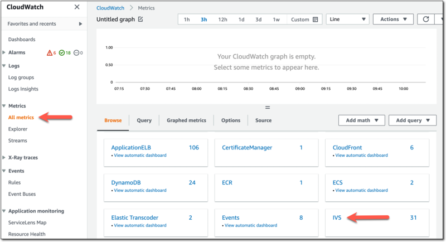The image size is (446, 242).
Task: Refresh the graph with the reload icon
Action: click(426, 19)
